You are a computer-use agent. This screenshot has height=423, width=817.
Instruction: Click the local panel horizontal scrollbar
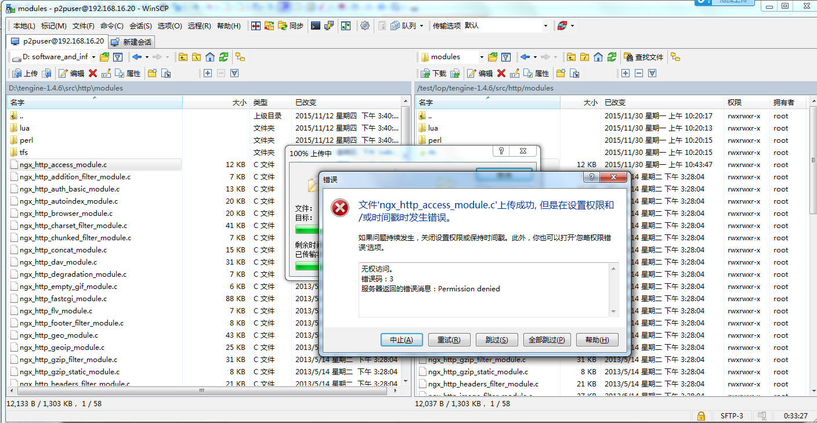click(203, 392)
